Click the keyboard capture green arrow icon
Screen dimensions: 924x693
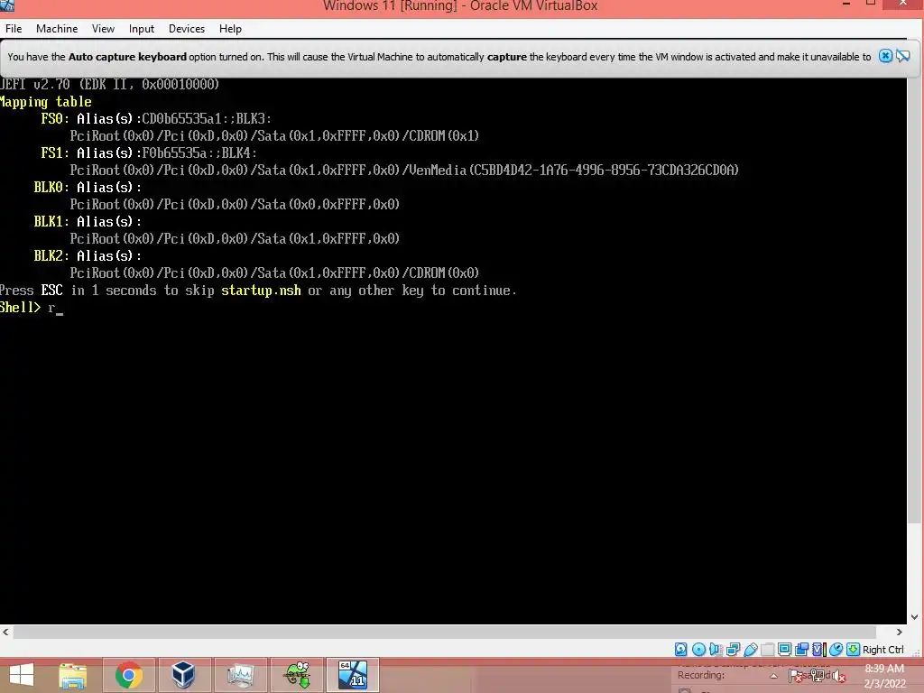(853, 650)
